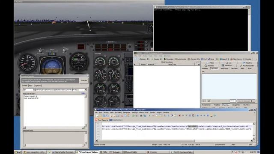Select the request Raw inspector tab
The height and width of the screenshot is (154, 274).
click(x=250, y=68)
